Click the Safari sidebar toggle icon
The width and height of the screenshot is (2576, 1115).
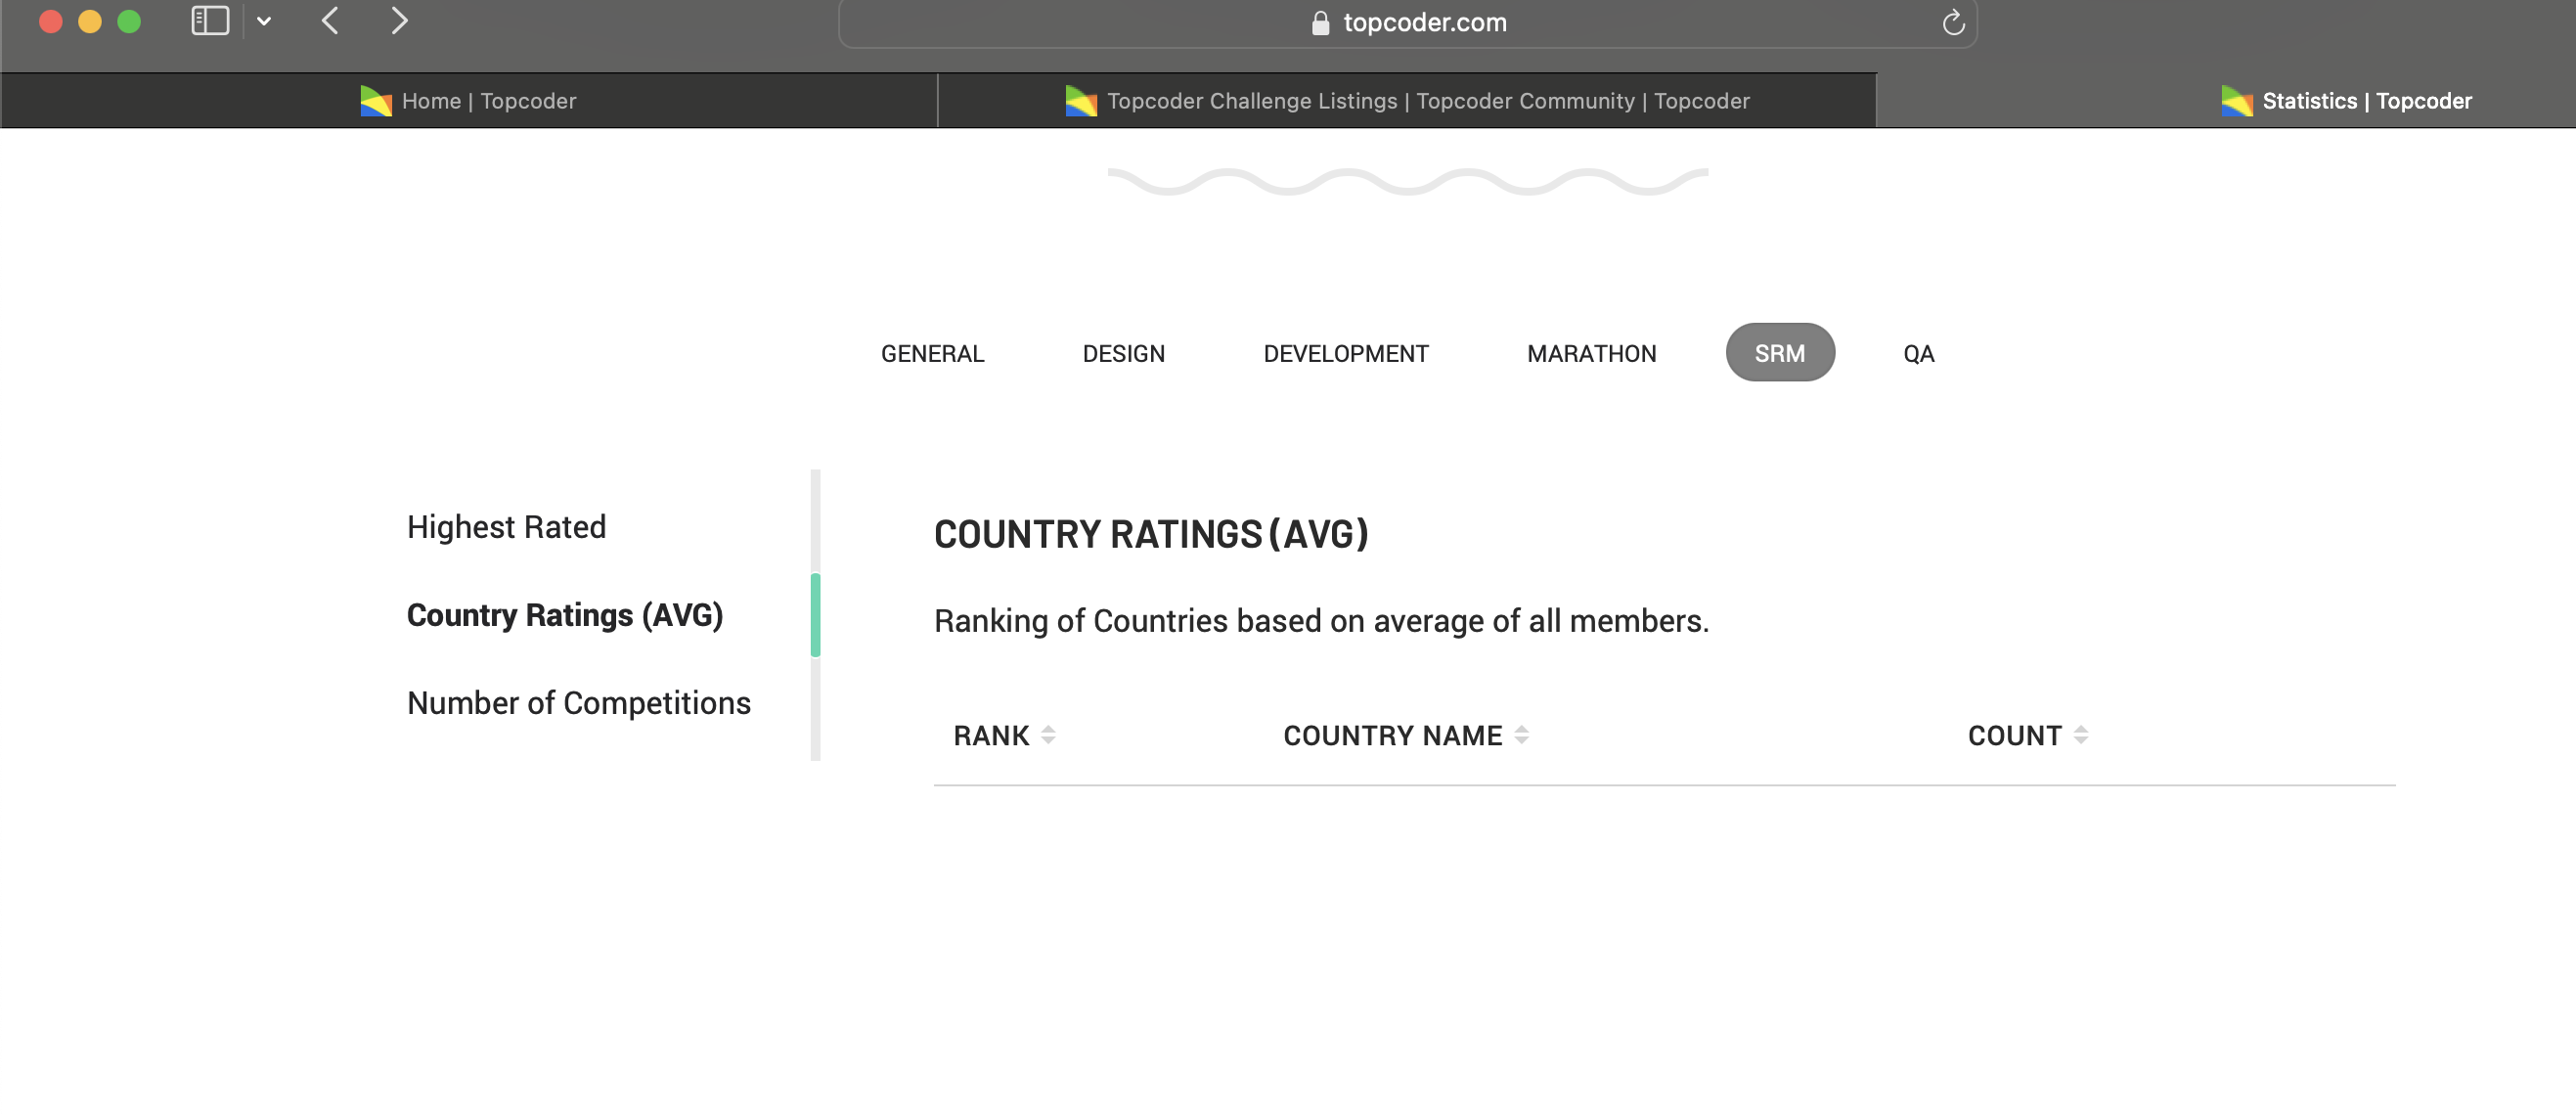[210, 21]
